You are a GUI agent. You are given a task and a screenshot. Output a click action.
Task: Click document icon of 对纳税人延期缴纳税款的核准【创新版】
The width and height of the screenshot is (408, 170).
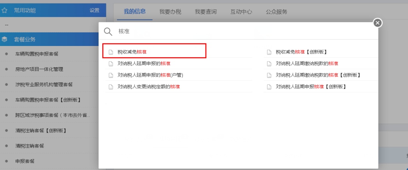[269, 75]
